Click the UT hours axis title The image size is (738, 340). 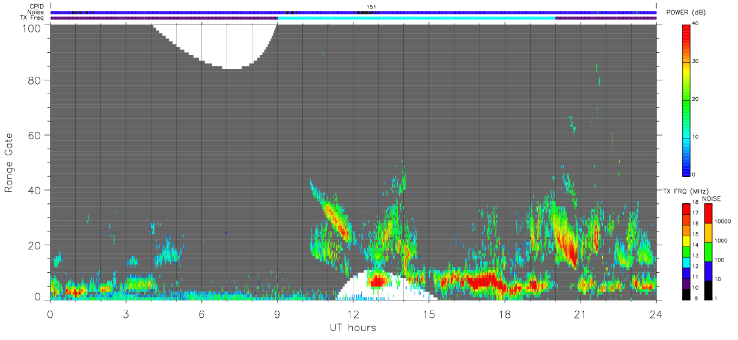[x=352, y=327]
